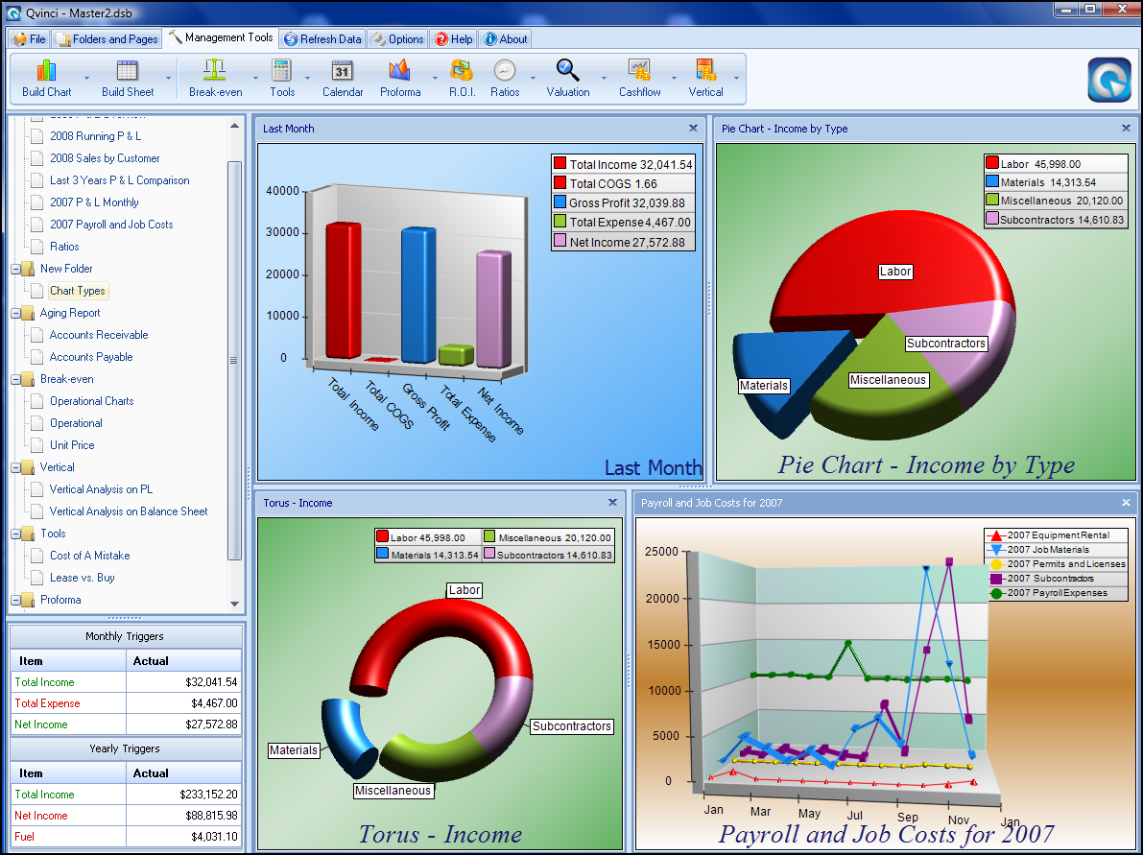Screen dimensions: 1143x855
Task: Open 2008 Running P & L page
Action: point(96,136)
